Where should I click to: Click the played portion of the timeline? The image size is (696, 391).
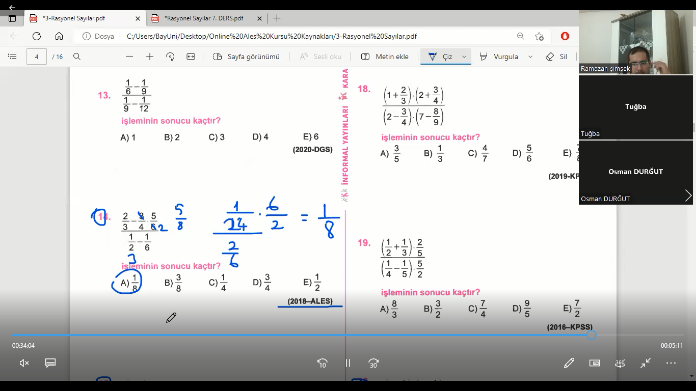(300, 335)
